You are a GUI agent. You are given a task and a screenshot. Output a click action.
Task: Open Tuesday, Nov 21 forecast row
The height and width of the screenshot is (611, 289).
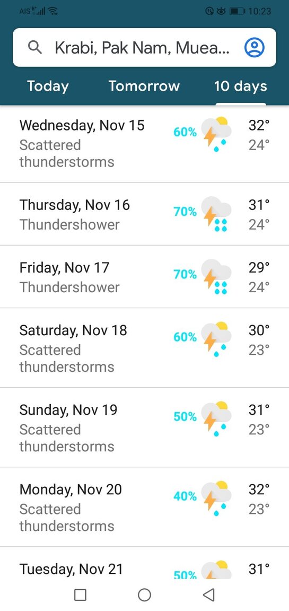coord(144,563)
